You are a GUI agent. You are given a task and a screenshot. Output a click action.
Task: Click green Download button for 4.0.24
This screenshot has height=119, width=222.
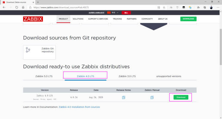coord(181,97)
